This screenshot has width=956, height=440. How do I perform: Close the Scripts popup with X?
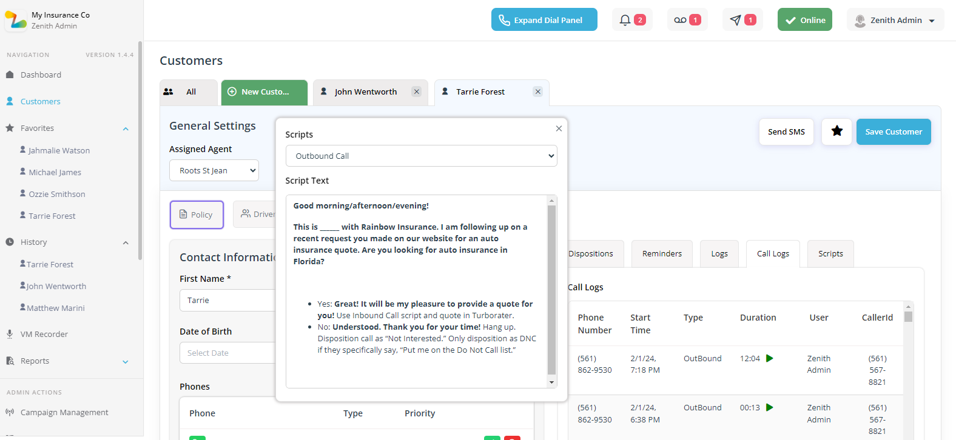coord(559,128)
